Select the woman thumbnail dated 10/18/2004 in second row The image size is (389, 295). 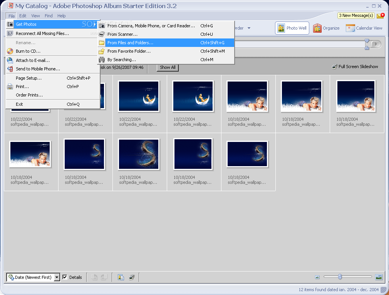click(30, 154)
